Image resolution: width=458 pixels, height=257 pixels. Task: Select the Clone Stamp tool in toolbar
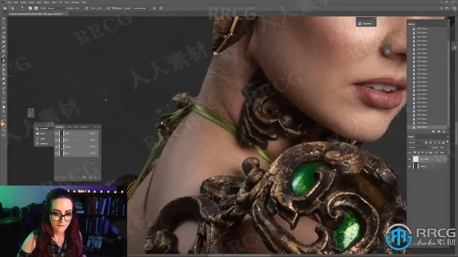tap(4, 60)
